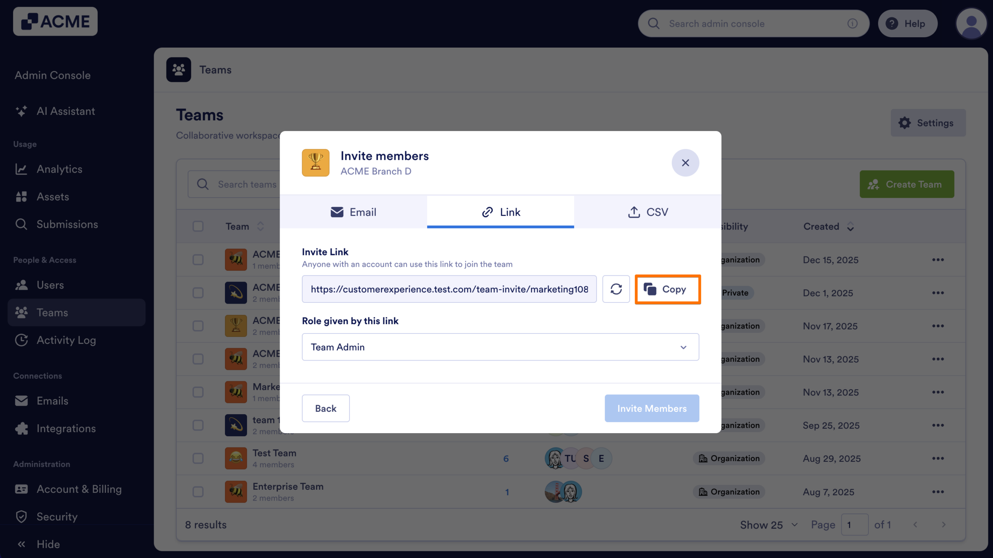Click the Assets sidebar icon
This screenshot has width=993, height=558.
click(22, 197)
